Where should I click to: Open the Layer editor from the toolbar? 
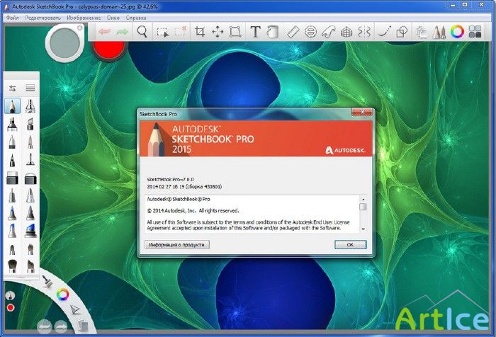pyautogui.click(x=422, y=32)
